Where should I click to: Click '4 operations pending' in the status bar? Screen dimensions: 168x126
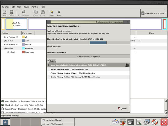[10, 116]
